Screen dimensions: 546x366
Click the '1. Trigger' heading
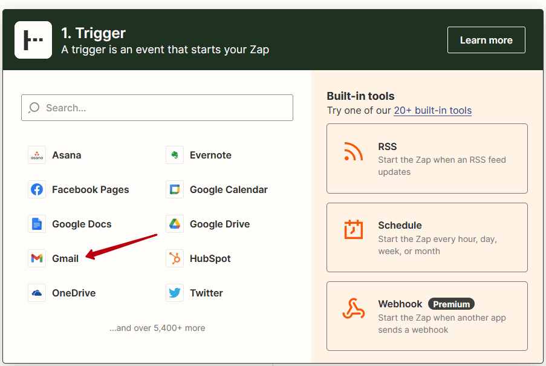click(93, 33)
